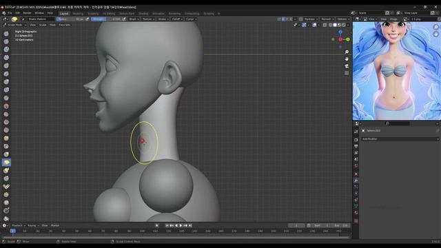Switch to wireframe viewport shading
Viewport: 441px width, 248px height.
pos(330,25)
